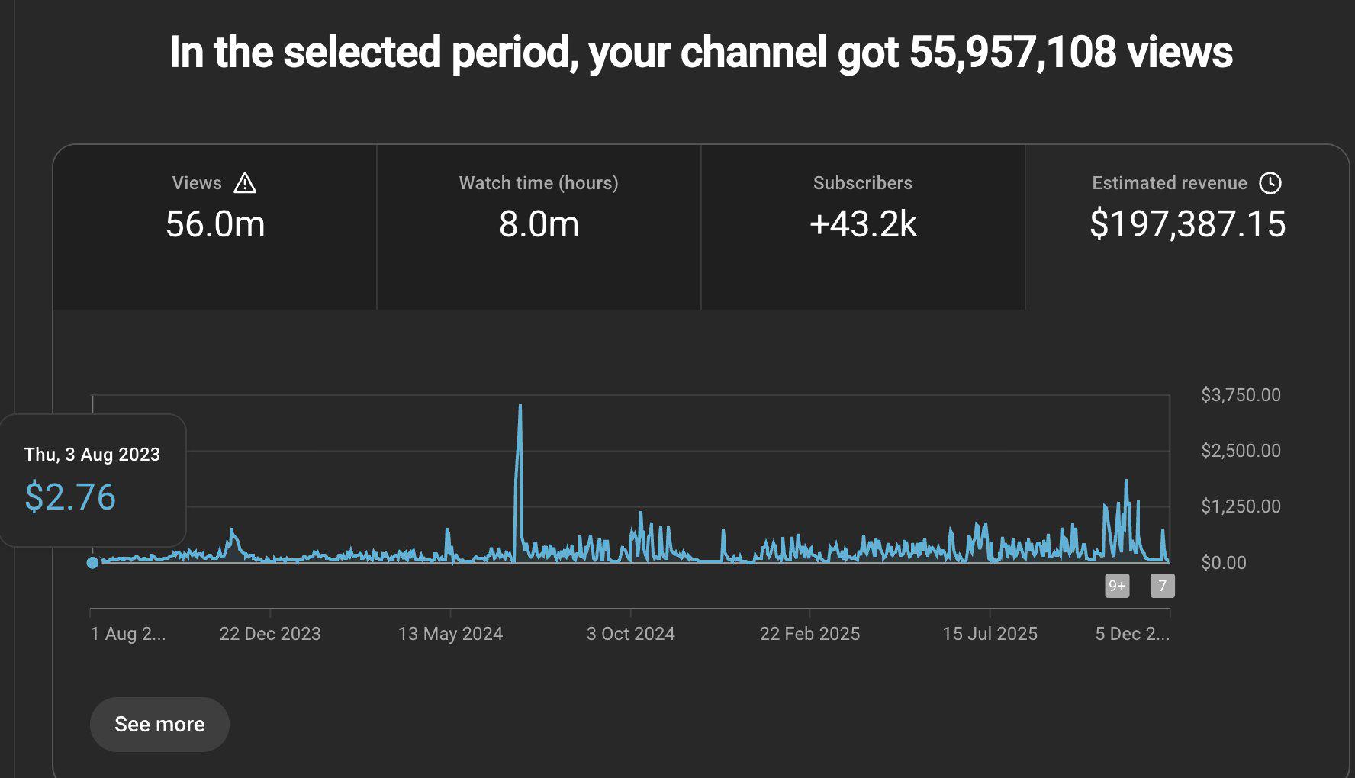The image size is (1355, 778).
Task: Click the See more button
Action: 159,724
